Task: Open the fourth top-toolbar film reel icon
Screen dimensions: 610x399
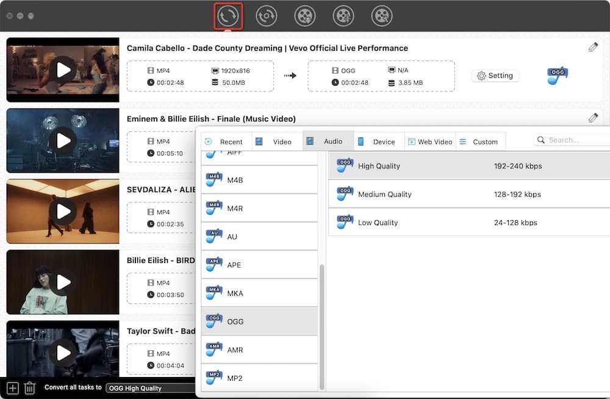Action: [x=343, y=16]
